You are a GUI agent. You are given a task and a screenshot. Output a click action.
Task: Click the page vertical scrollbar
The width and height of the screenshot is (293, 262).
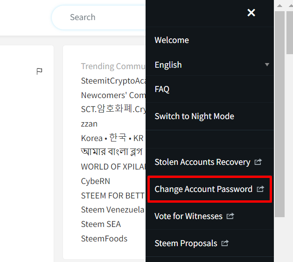coord(279,117)
